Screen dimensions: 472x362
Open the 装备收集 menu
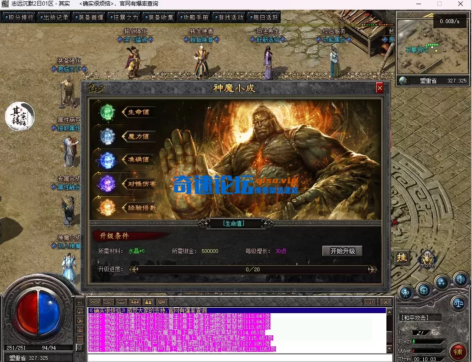pos(159,18)
